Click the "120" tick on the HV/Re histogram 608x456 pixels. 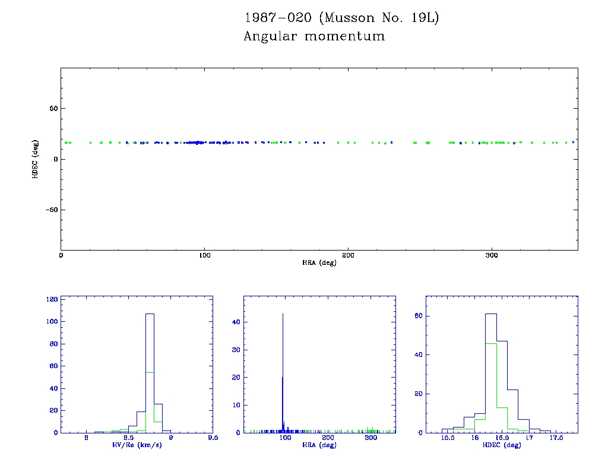[52, 299]
